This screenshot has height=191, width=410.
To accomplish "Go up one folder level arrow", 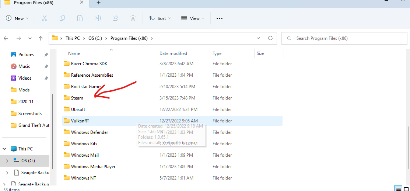I will [41, 38].
